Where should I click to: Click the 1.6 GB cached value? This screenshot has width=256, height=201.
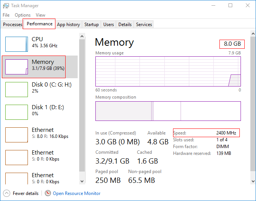pos(147,161)
